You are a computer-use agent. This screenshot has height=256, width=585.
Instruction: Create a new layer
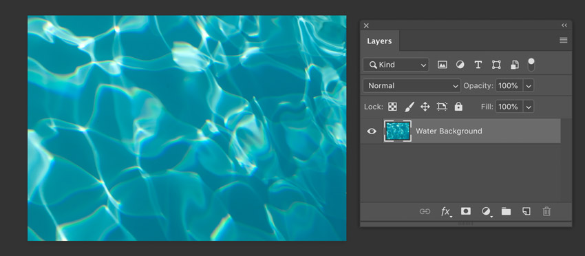point(526,211)
